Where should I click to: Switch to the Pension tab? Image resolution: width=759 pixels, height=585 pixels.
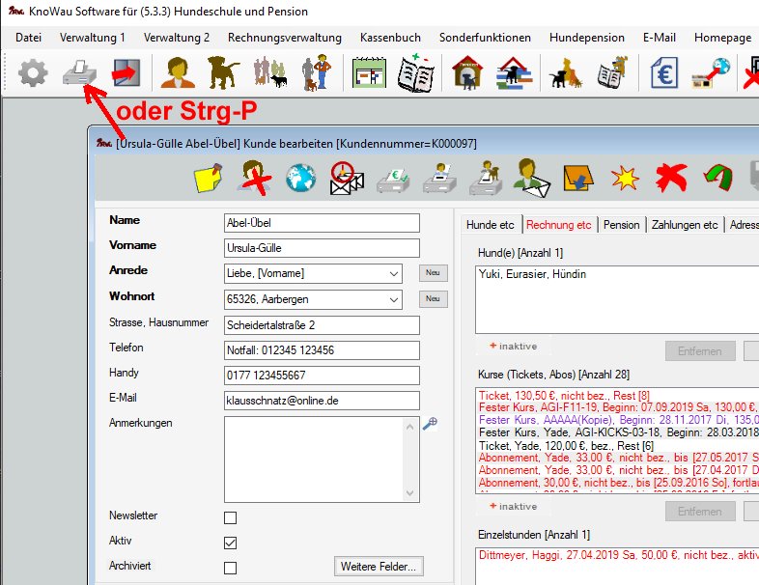[x=621, y=225]
